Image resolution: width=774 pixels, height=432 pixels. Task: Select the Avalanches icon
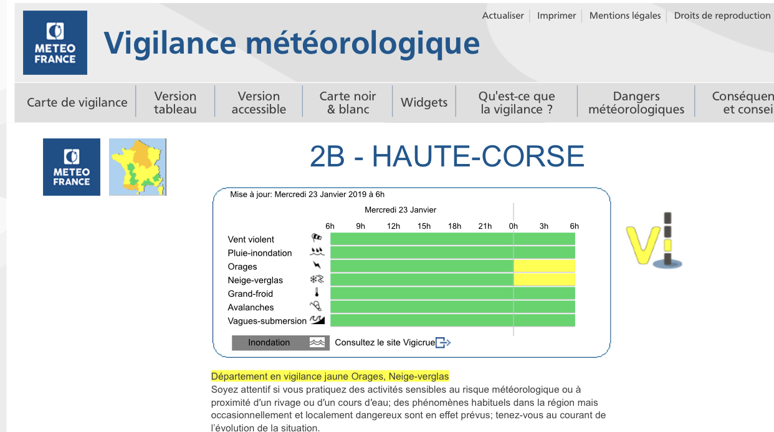(x=317, y=307)
